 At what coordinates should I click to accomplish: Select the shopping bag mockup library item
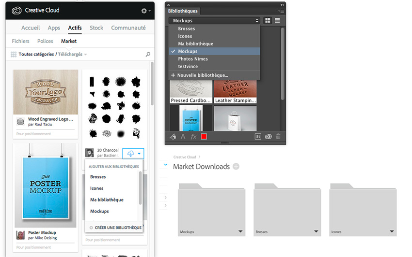tap(235, 118)
